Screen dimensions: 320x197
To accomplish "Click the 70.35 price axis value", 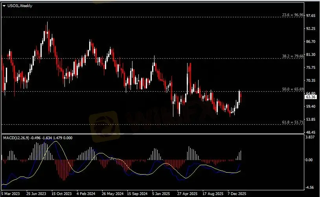I will point(311,81).
